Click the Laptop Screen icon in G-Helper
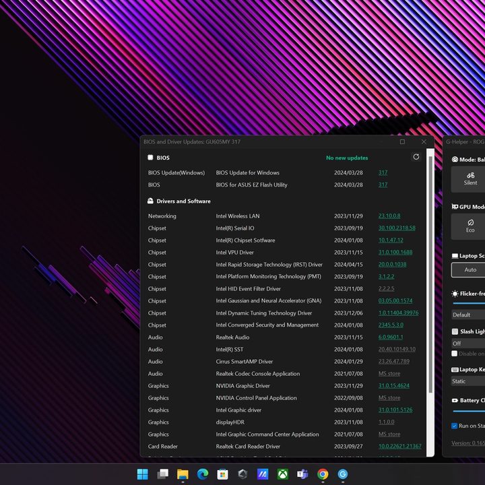The image size is (485, 485). pos(455,256)
